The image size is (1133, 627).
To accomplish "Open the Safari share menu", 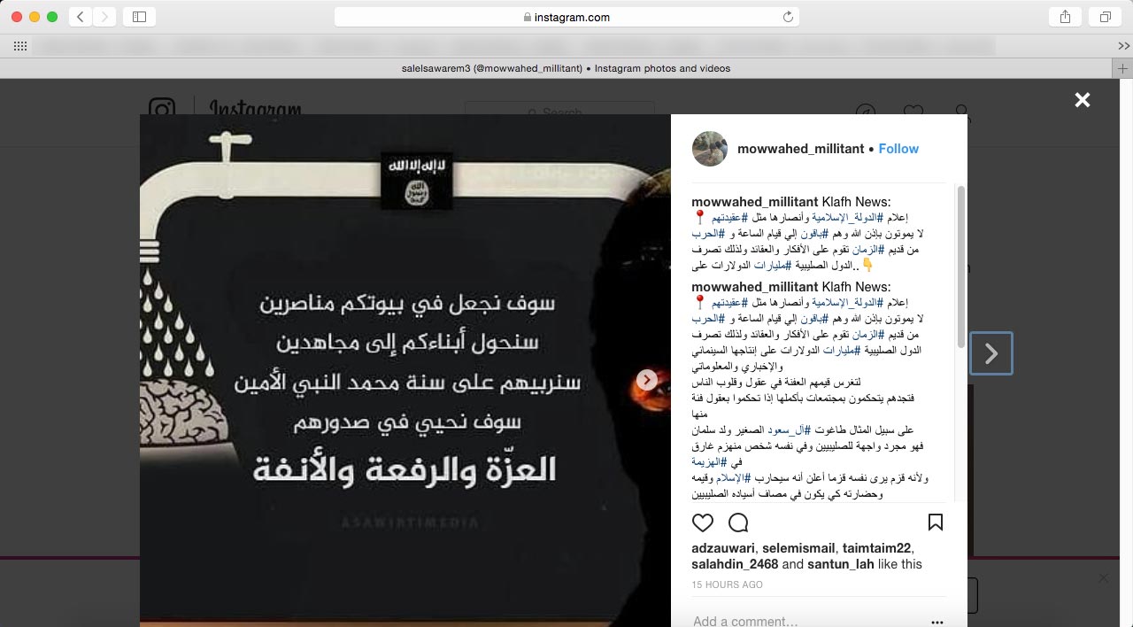I will point(1065,17).
